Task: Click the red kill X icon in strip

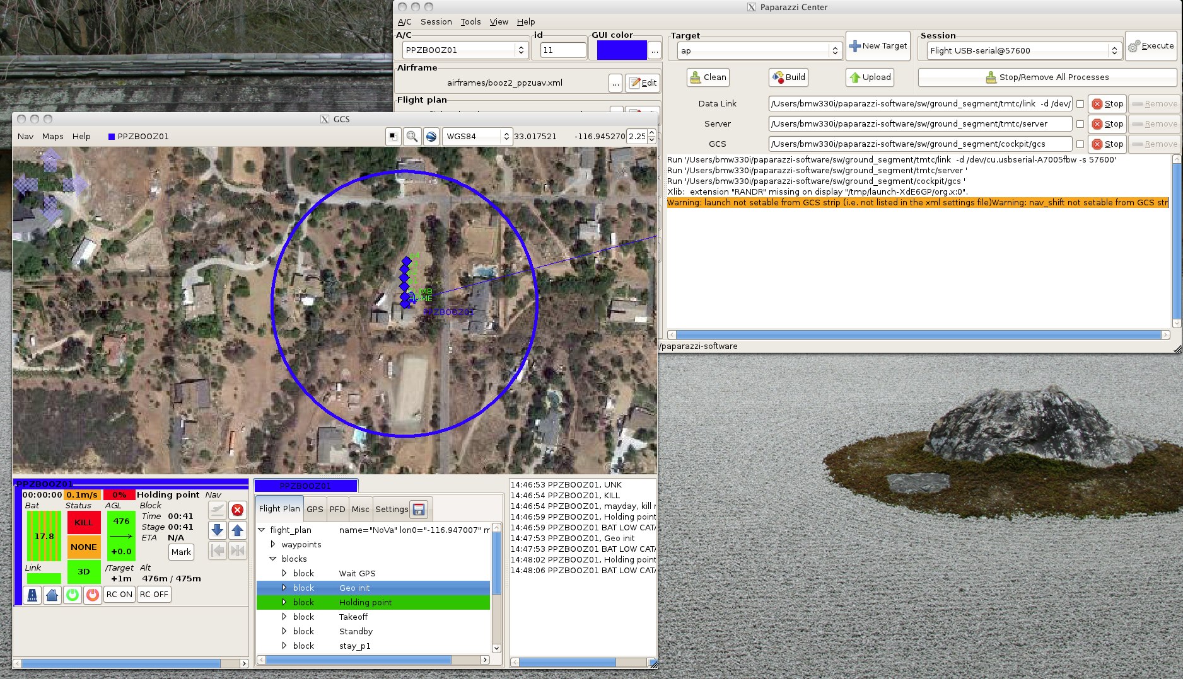Action: (x=237, y=510)
